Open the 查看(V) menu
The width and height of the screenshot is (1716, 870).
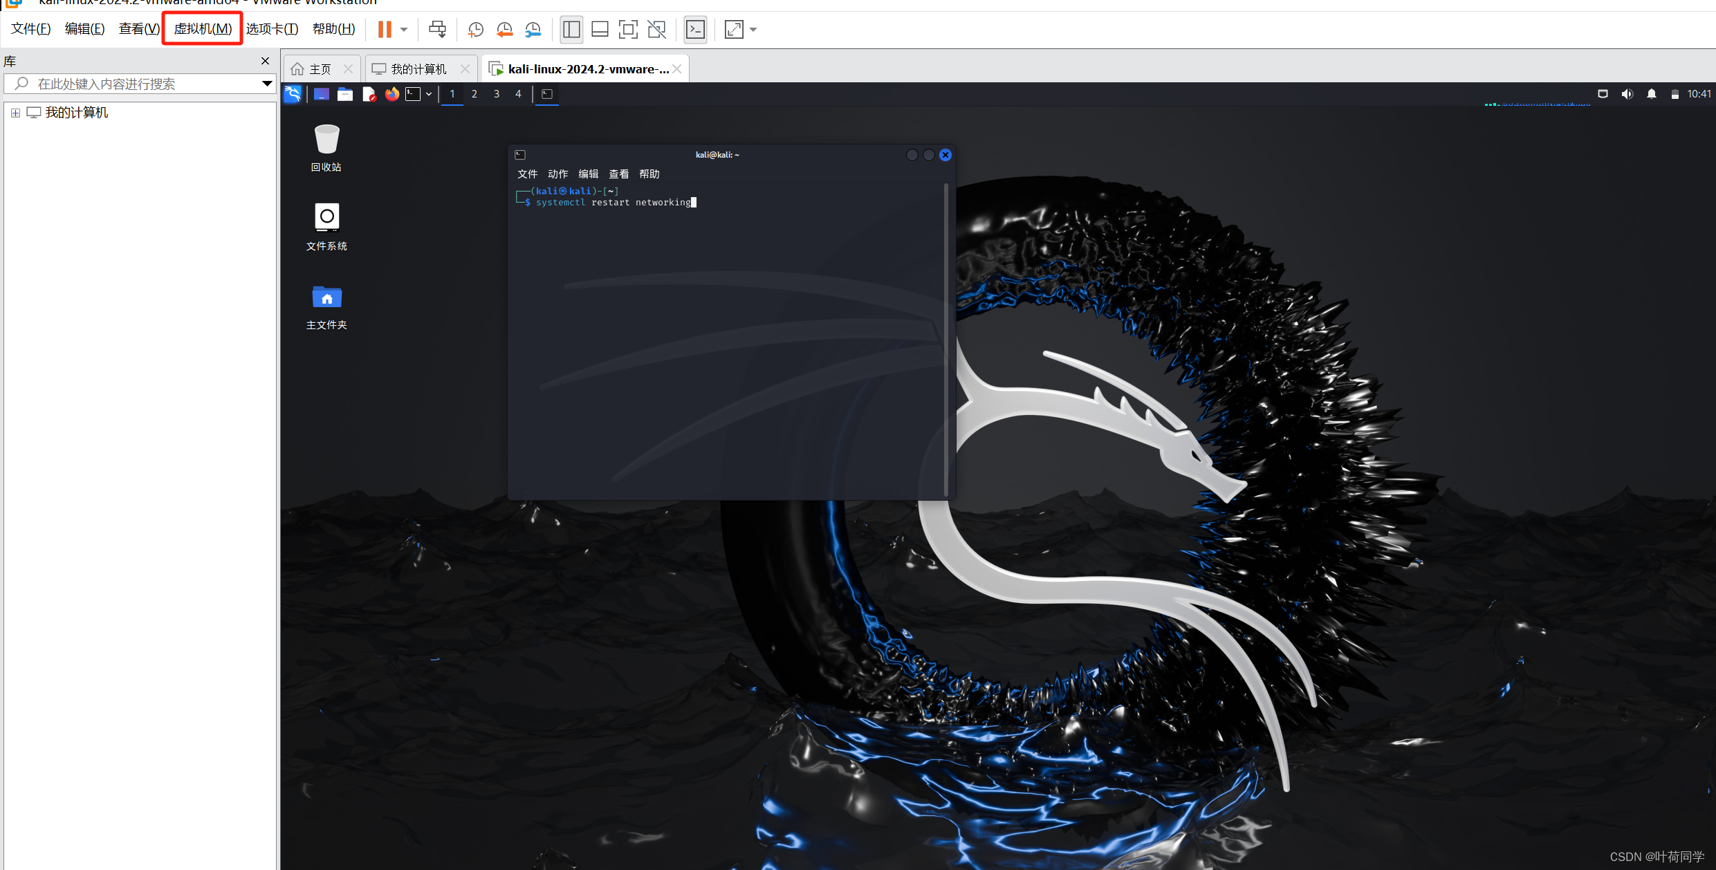point(139,28)
